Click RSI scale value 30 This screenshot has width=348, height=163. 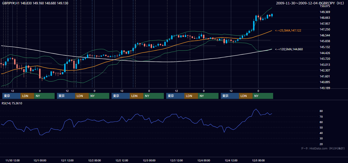(321, 139)
